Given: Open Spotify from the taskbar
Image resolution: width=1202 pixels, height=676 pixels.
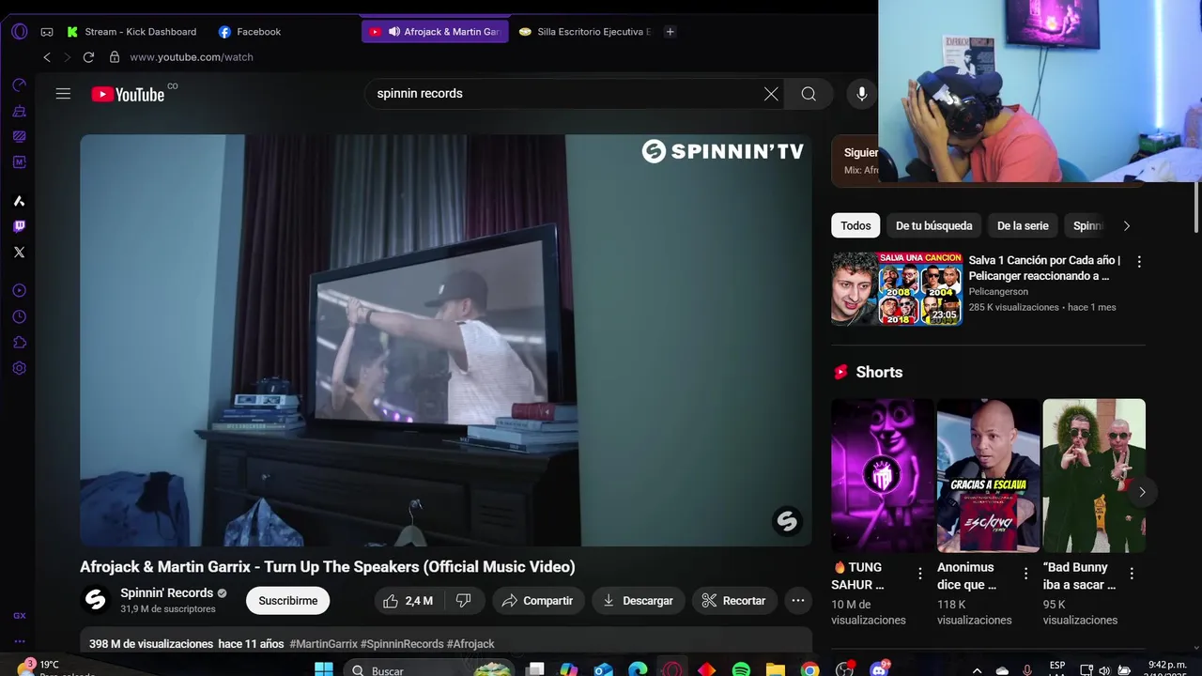Looking at the screenshot, I should (741, 669).
